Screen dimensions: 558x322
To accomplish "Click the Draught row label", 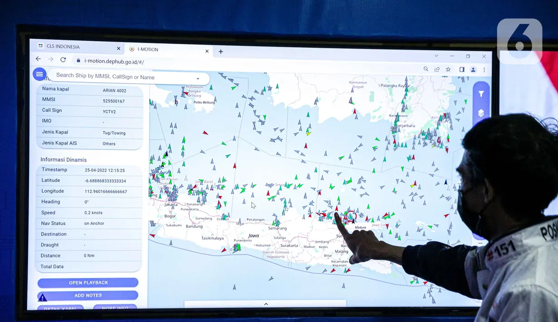I will (50, 245).
